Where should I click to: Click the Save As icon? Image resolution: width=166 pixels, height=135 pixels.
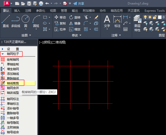click(35, 3)
